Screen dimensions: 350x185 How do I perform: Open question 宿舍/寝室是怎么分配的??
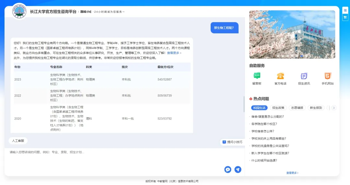coord(268,117)
